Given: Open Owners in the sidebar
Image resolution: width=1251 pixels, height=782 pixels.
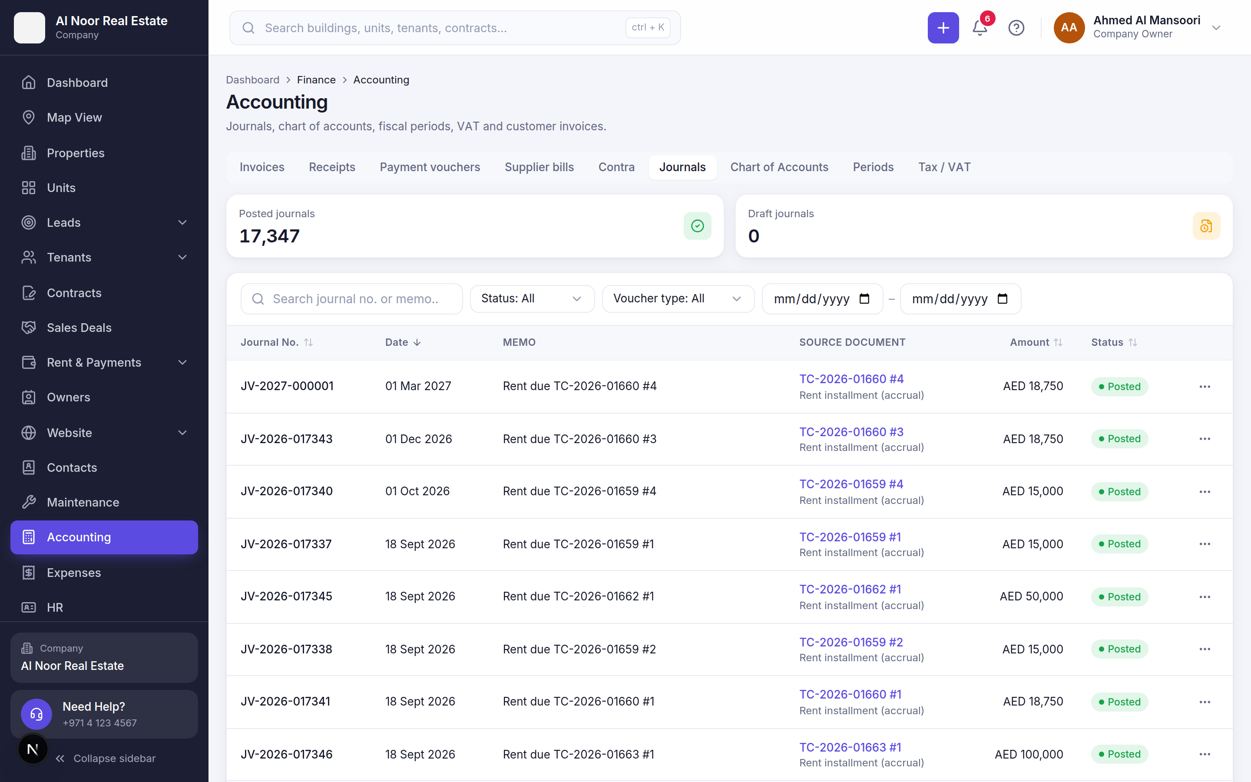Looking at the screenshot, I should pos(104,397).
